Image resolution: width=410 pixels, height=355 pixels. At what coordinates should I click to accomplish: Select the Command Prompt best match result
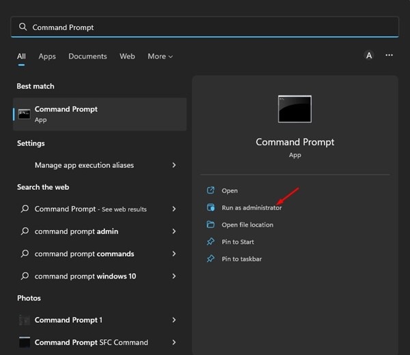point(100,114)
